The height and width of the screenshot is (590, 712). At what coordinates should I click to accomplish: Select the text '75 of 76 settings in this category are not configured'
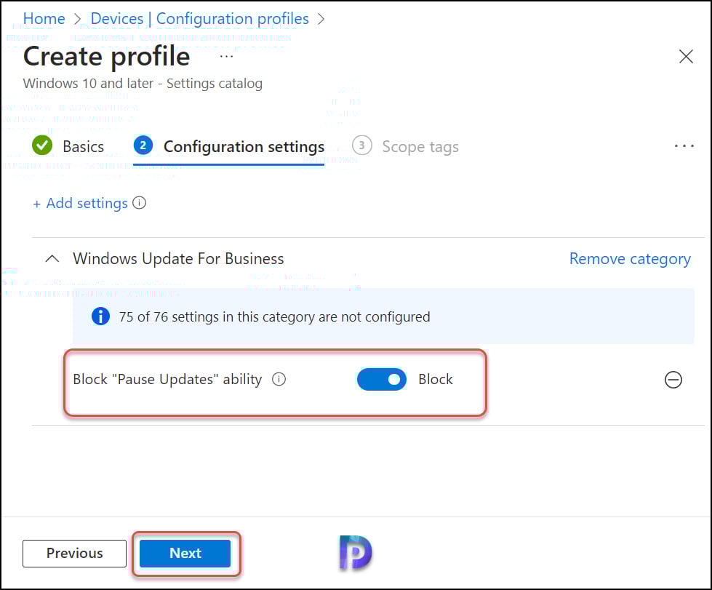click(x=274, y=316)
